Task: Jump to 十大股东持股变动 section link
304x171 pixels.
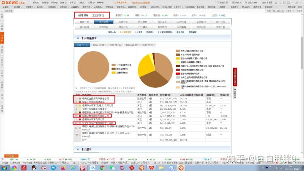Action: pos(165,32)
